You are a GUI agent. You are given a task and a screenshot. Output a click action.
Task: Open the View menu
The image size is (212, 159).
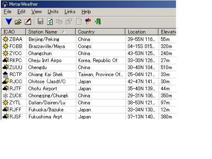[x=36, y=12]
